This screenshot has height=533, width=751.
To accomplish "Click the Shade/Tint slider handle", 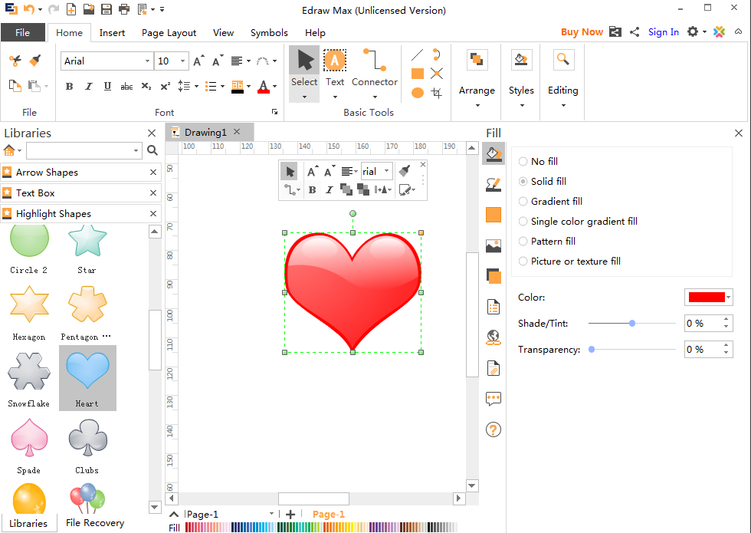I will pyautogui.click(x=632, y=324).
